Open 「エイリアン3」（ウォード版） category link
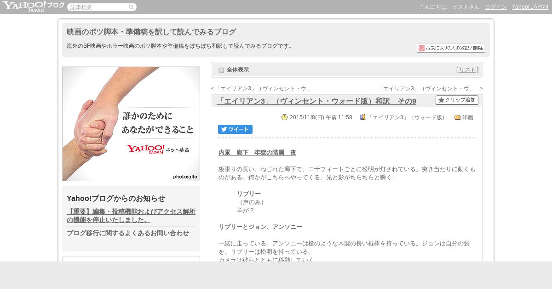The width and height of the screenshot is (552, 289). point(407,117)
